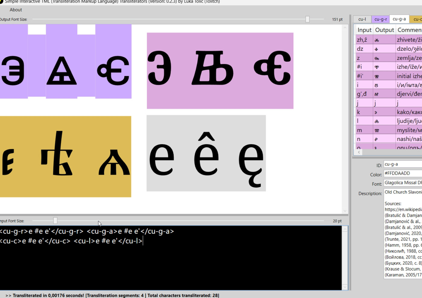
Task: Adjust the Output Font Size slider handle
Action: coord(307,19)
